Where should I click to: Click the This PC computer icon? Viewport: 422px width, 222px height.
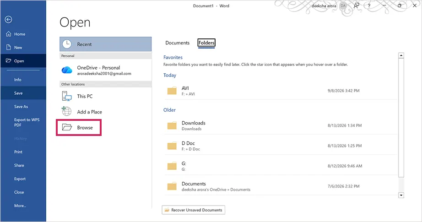[67, 96]
